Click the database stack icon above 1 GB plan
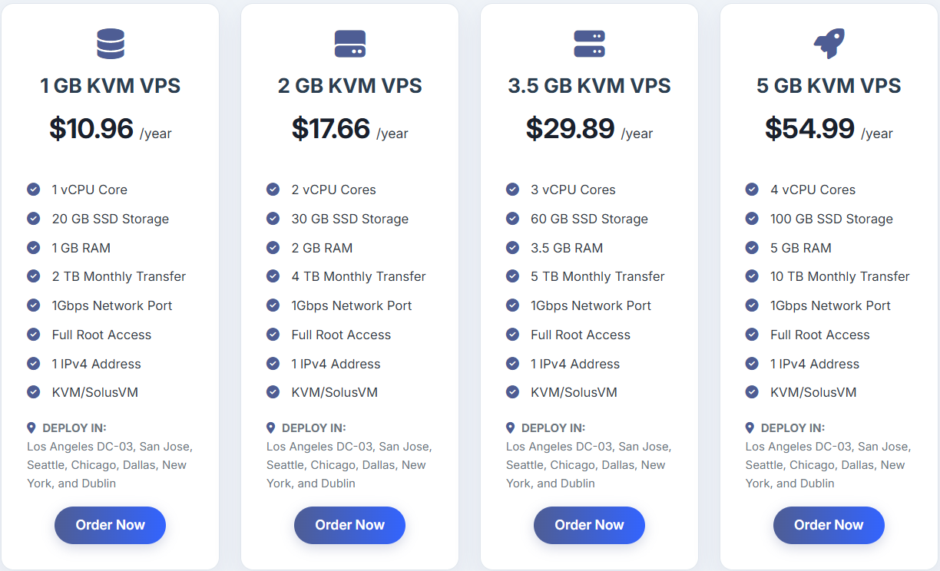Screen dimensions: 940x571 pyautogui.click(x=111, y=44)
